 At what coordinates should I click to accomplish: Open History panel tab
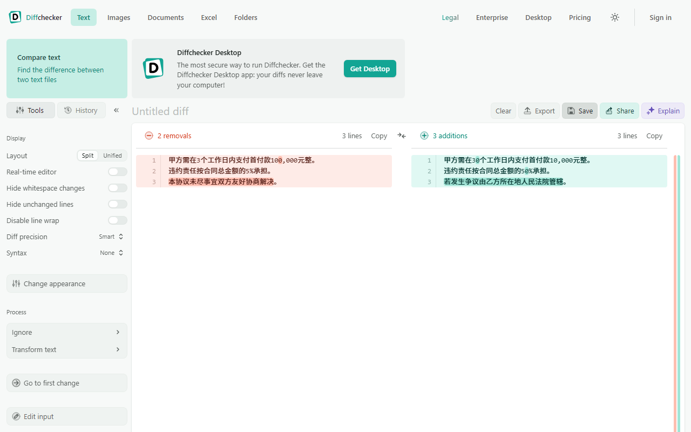coord(82,110)
